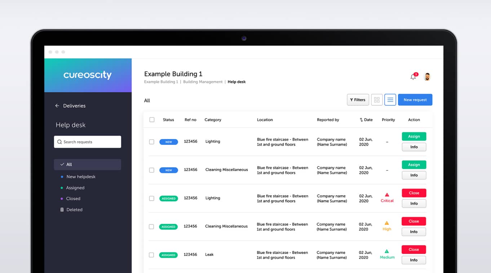The width and height of the screenshot is (491, 273).
Task: Sort requests by the Date column
Action: [x=366, y=120]
